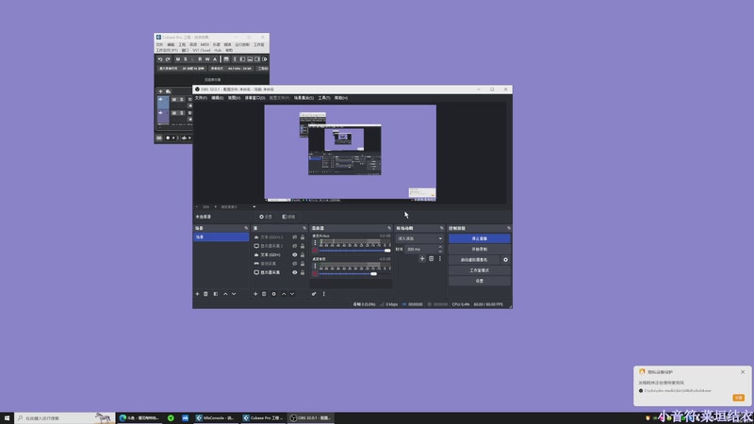The image size is (754, 424).
Task: Add a track in Cubase track list
Action: pyautogui.click(x=158, y=91)
